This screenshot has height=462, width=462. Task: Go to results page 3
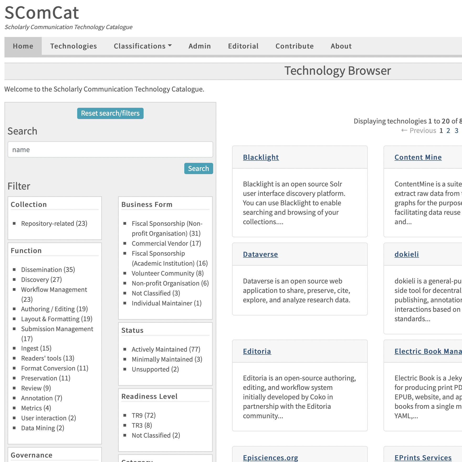point(456,131)
